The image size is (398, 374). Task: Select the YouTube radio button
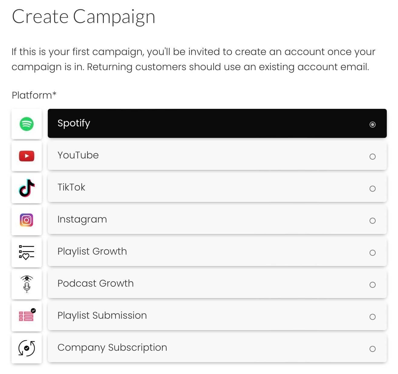373,157
